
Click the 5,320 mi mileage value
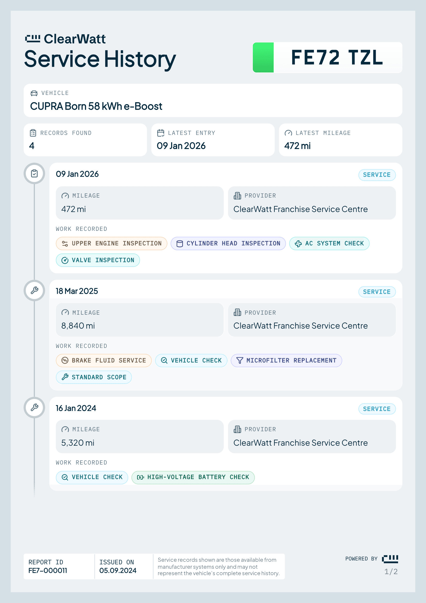78,443
